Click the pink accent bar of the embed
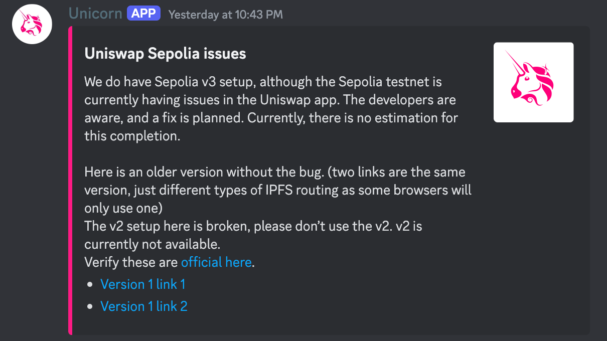 click(x=70, y=181)
